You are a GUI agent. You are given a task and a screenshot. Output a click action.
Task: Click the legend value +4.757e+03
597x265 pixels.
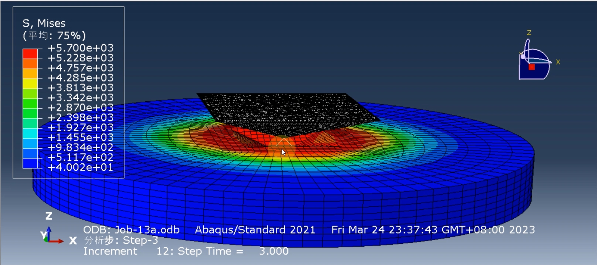[81, 68]
